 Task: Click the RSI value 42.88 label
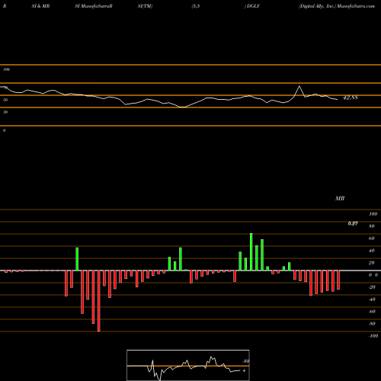(351, 98)
